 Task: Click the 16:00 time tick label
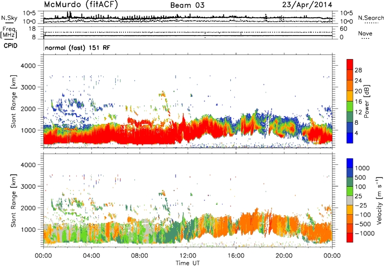click(236, 256)
